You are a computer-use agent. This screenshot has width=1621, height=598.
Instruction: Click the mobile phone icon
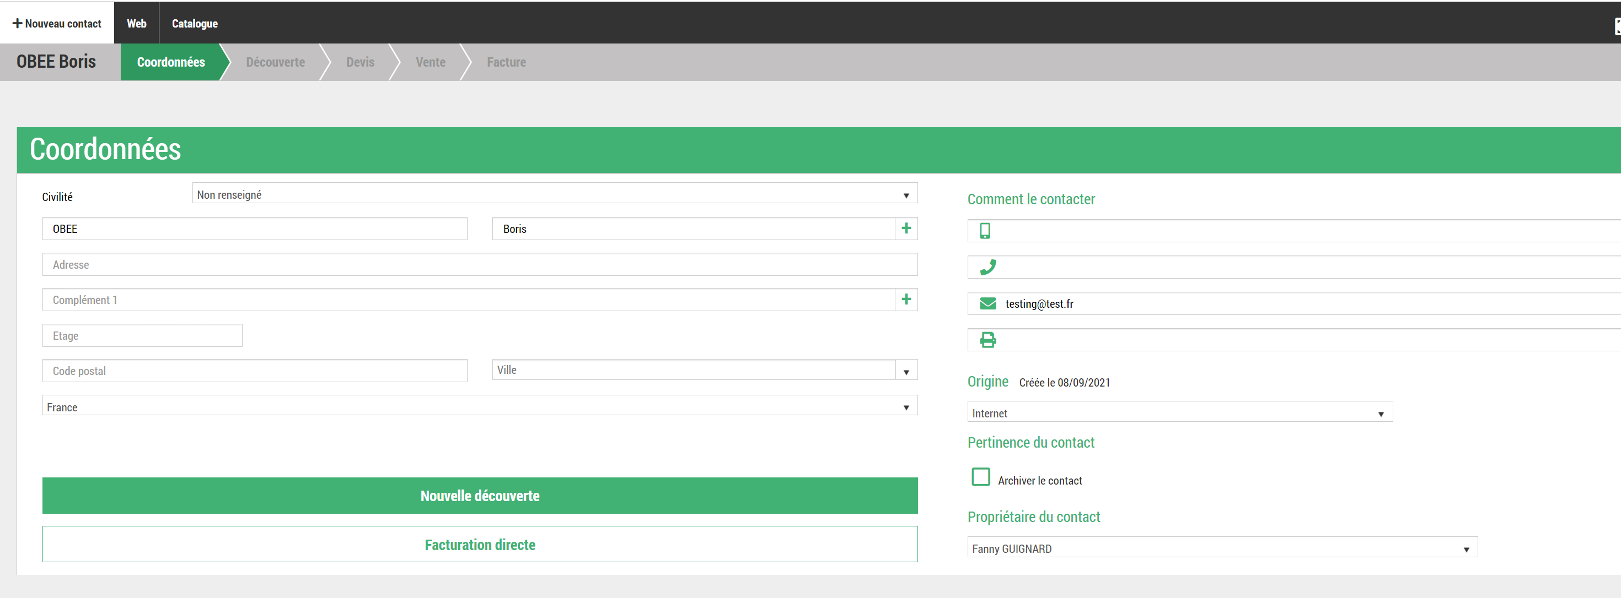pos(985,231)
